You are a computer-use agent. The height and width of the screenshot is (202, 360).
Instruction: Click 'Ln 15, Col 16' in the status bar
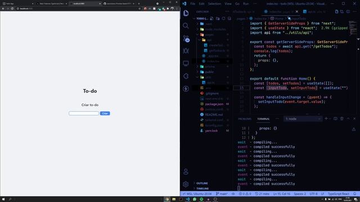281,194
